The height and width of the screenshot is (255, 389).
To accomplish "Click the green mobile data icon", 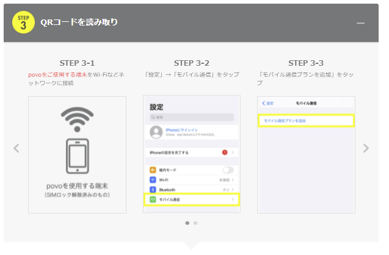I will [153, 200].
